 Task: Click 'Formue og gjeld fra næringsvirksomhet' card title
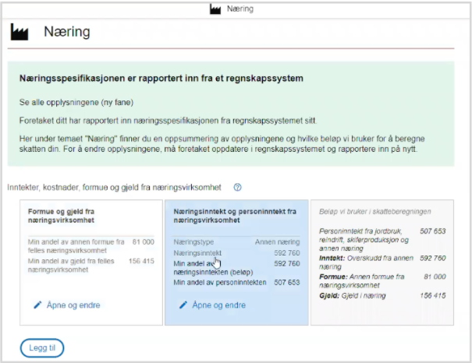pyautogui.click(x=61, y=216)
